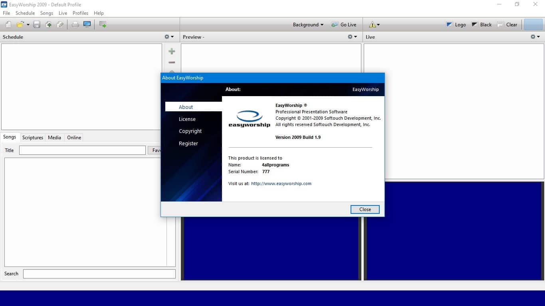The height and width of the screenshot is (306, 545).
Task: Open the File menu
Action: pos(6,13)
